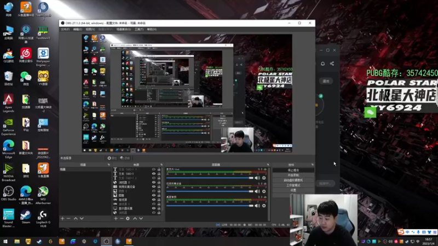Click 启动虚拟摄像机 virtual camera button

293,180
